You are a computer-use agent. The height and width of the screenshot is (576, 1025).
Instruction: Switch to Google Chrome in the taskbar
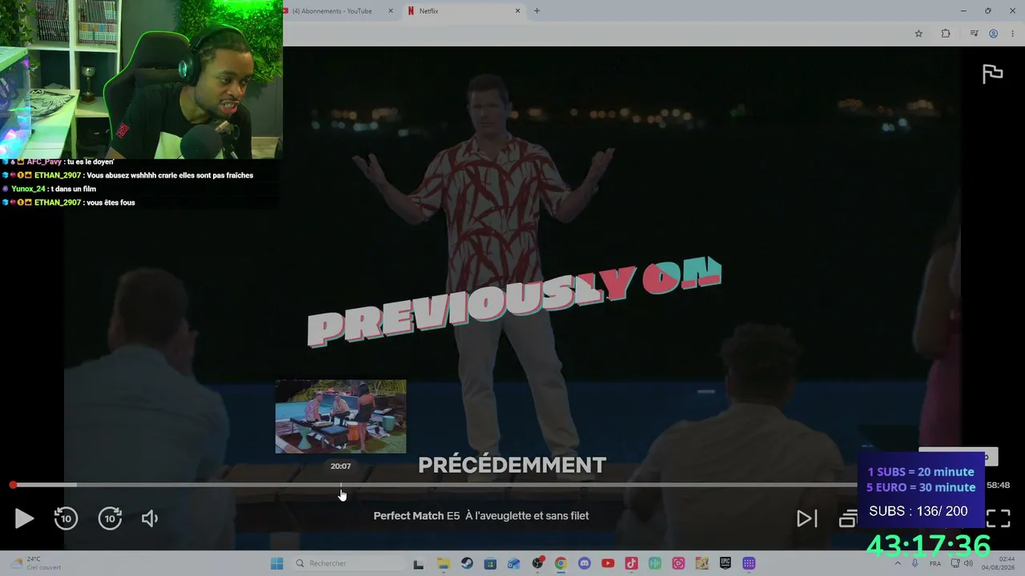pos(561,563)
